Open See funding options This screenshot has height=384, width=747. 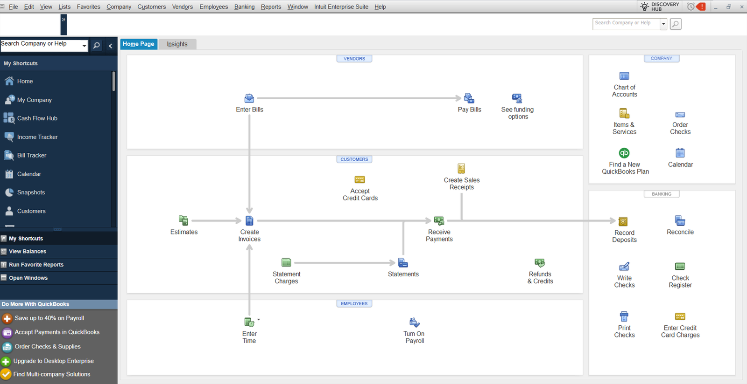(x=517, y=98)
